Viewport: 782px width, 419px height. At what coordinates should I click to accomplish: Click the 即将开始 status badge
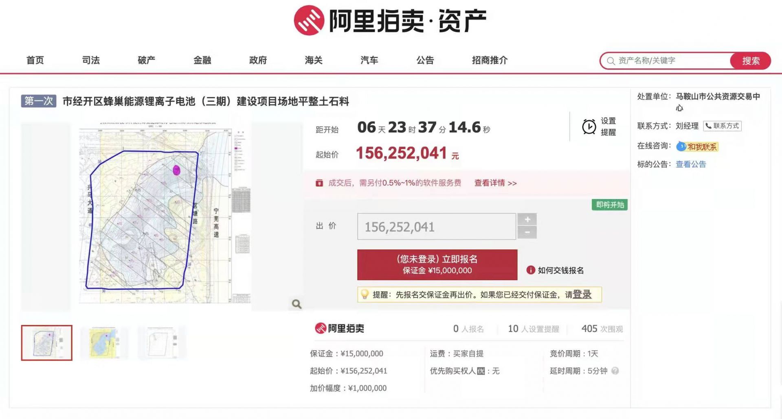pos(610,205)
